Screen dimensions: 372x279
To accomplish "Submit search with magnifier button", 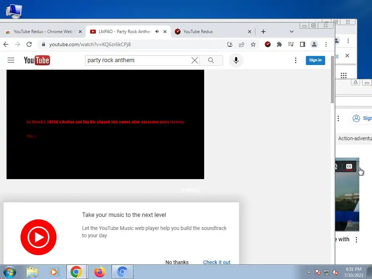I will (x=211, y=60).
